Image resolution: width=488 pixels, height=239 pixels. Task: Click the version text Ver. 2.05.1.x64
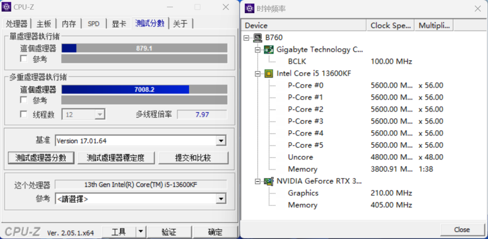pos(70,233)
